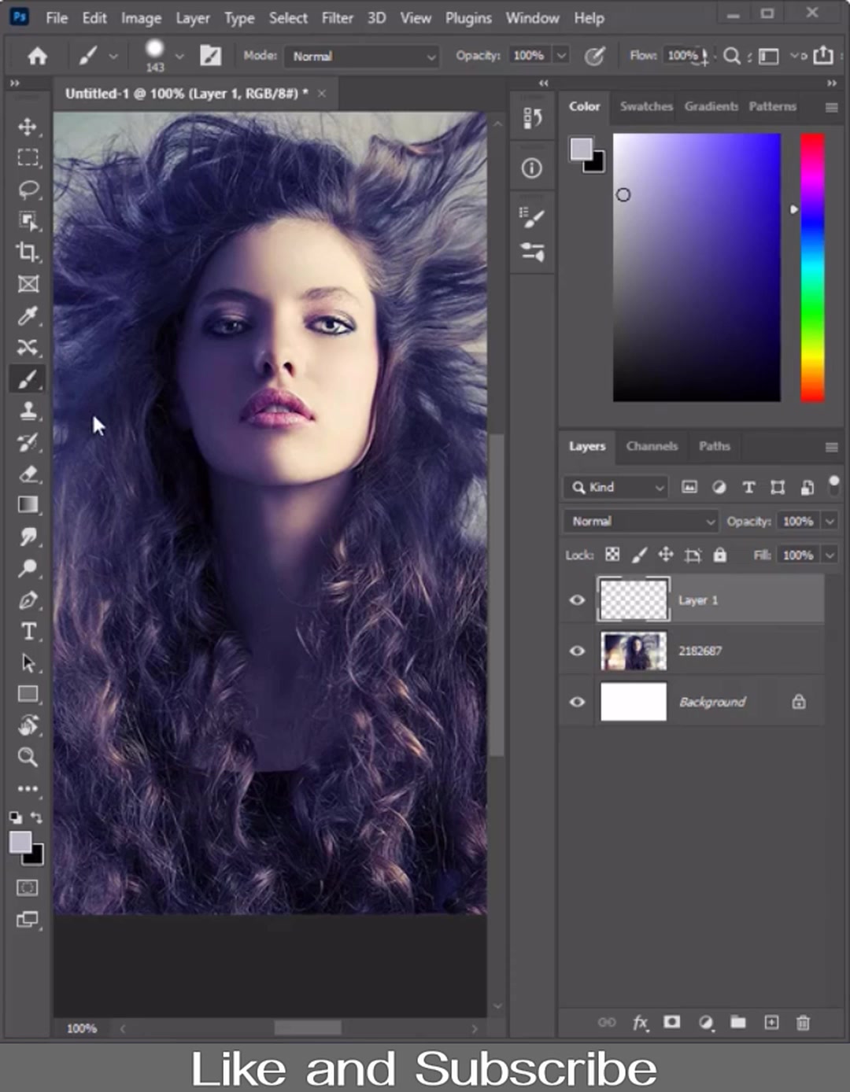The image size is (850, 1092).
Task: Open the brush Mode dropdown
Action: (x=362, y=56)
